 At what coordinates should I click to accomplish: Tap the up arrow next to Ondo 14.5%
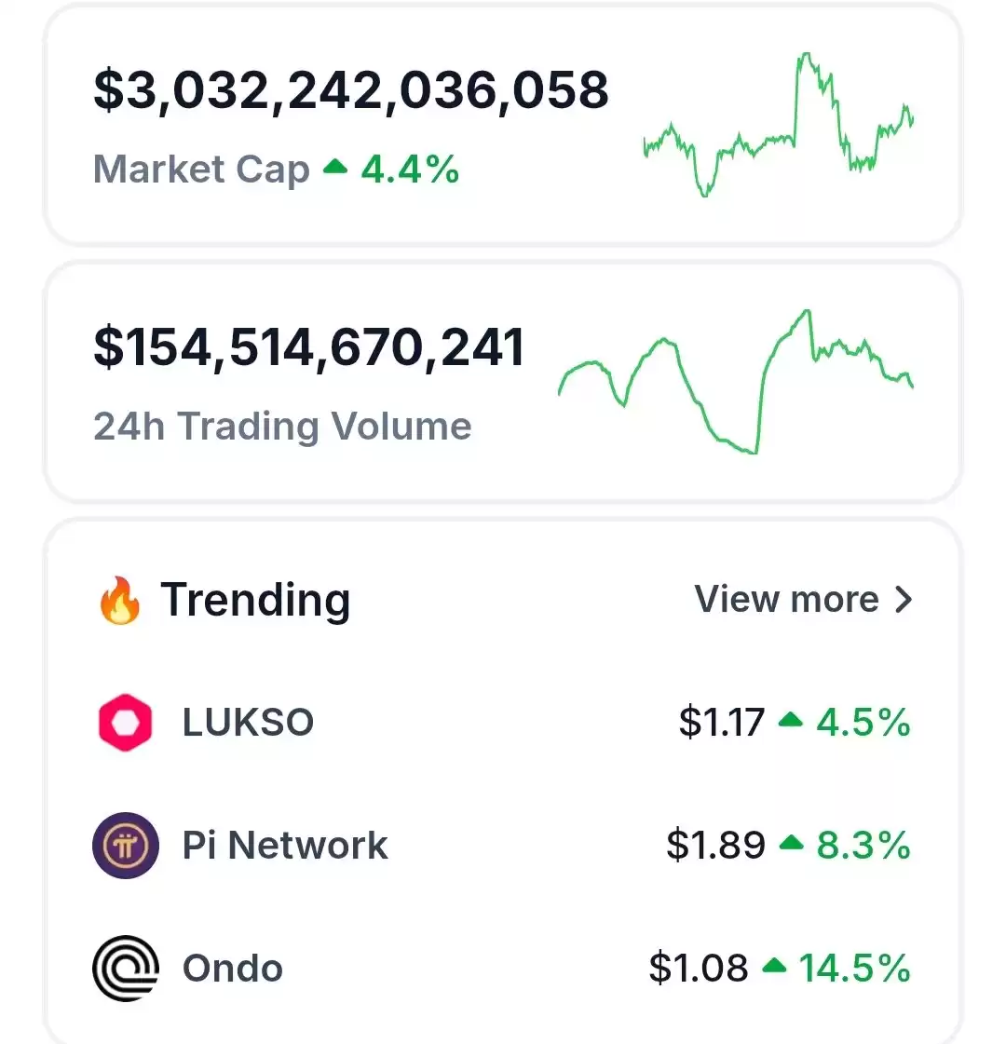coord(774,966)
